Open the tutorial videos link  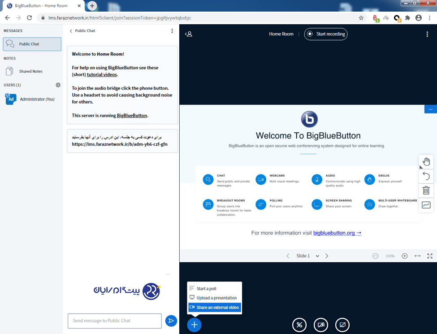(102, 75)
